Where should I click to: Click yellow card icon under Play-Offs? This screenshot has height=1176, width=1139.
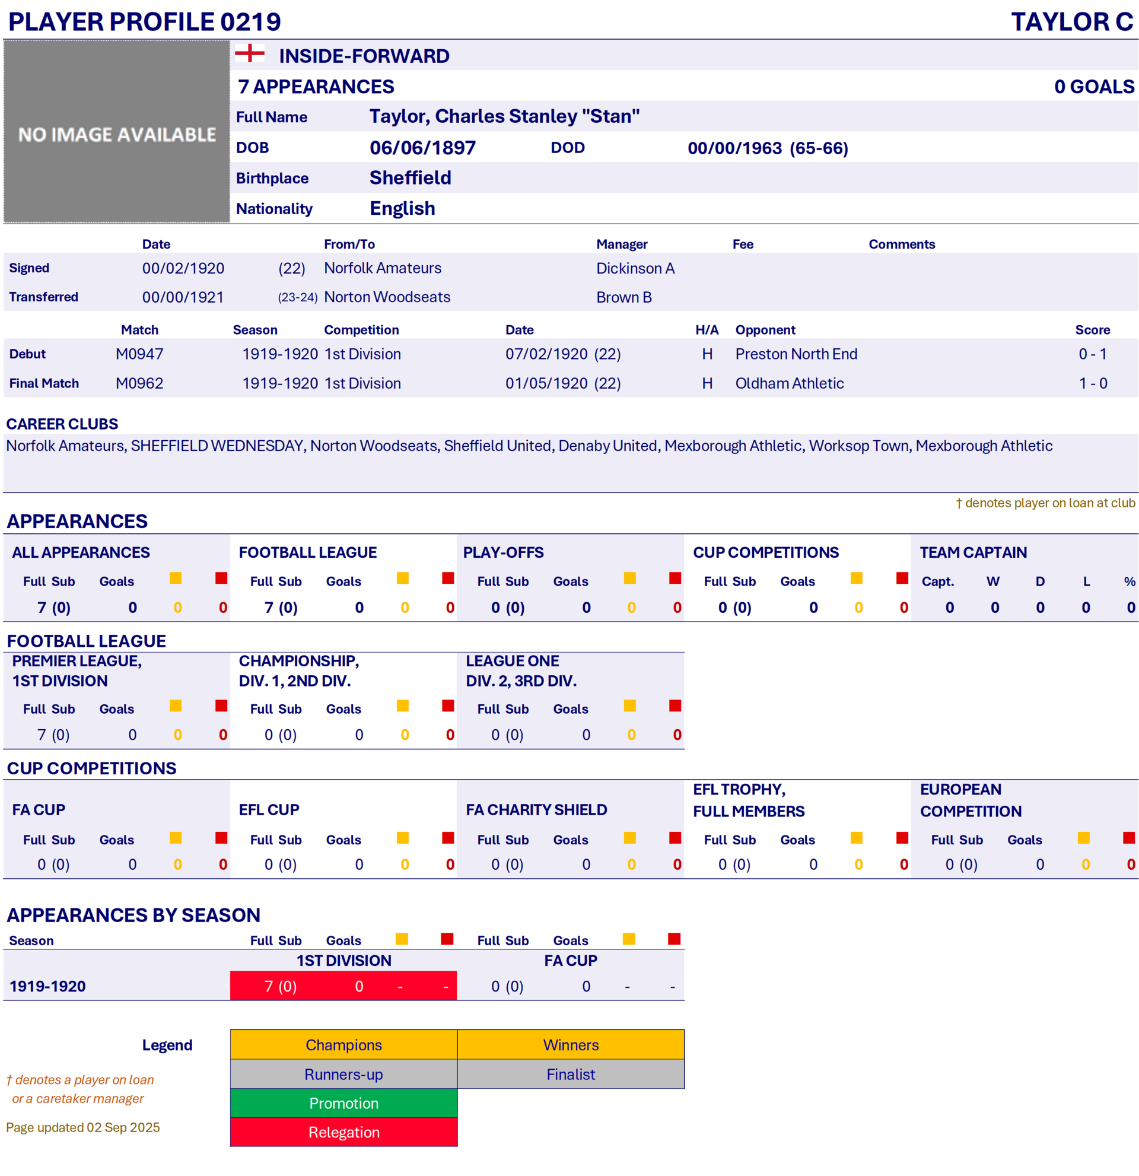click(630, 579)
